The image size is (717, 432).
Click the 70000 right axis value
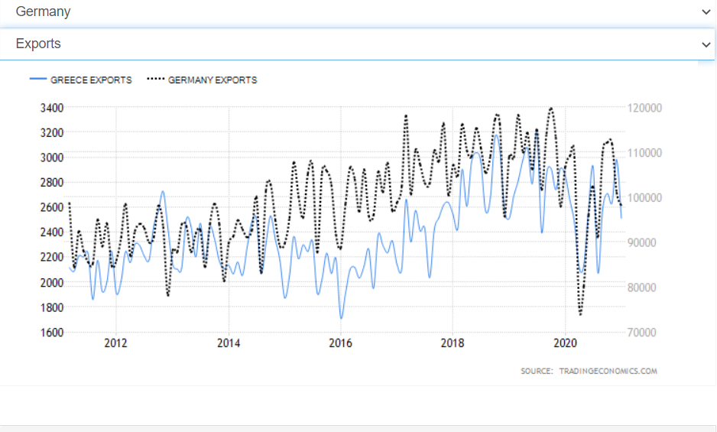(x=644, y=332)
